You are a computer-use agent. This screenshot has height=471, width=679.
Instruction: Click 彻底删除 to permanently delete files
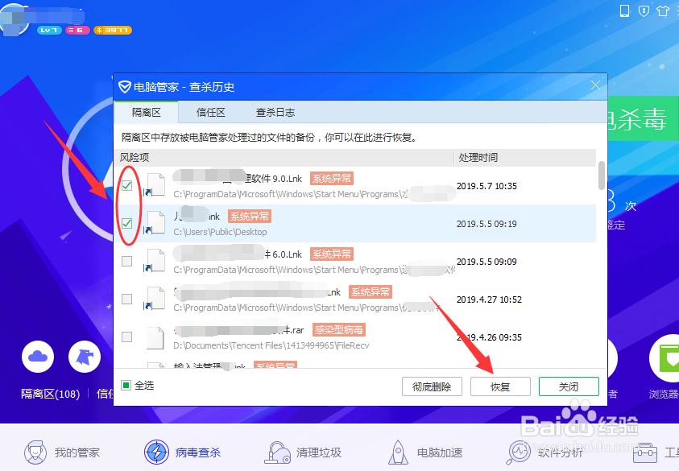[x=432, y=386]
